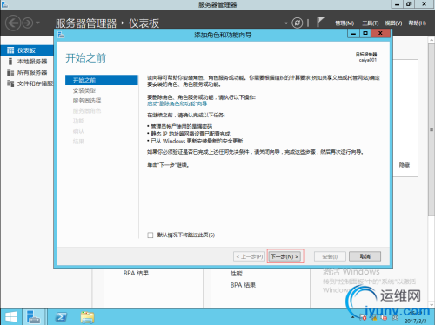Click the forward arrow in Server Manager

click(28, 23)
